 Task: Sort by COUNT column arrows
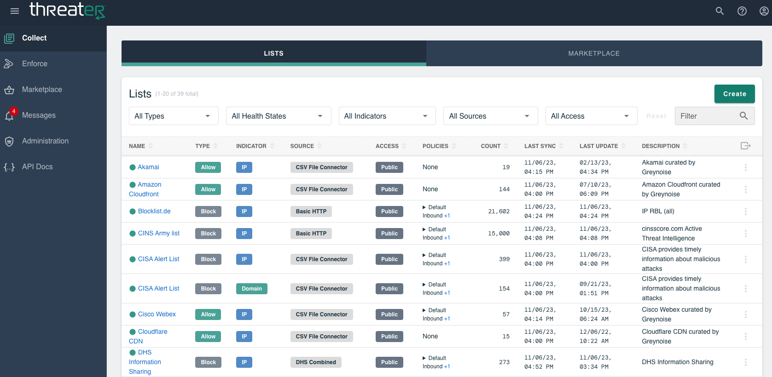[506, 146]
